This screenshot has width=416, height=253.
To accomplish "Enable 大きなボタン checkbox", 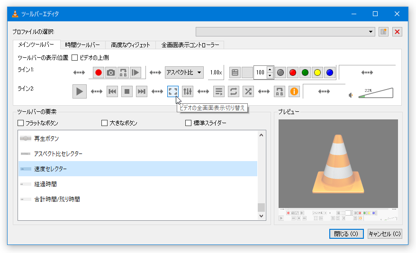I will click(x=105, y=123).
